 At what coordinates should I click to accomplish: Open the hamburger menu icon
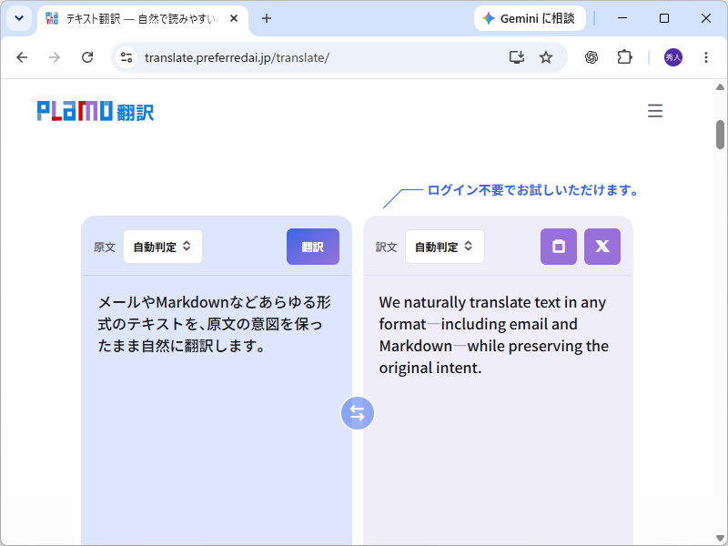pos(655,111)
